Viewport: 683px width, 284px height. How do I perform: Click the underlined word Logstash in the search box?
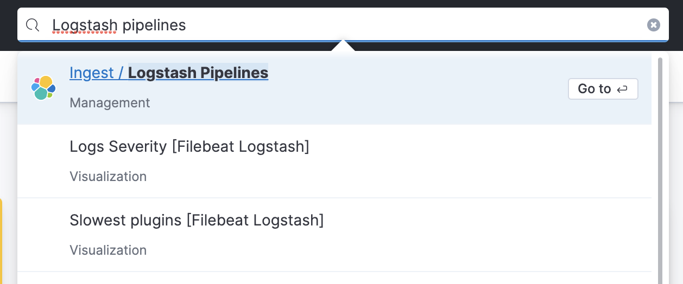click(x=85, y=25)
